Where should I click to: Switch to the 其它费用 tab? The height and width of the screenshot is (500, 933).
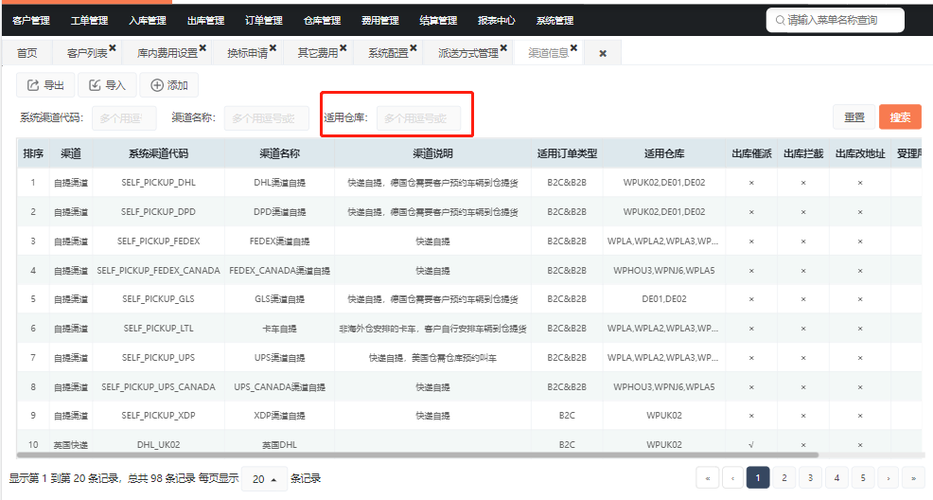click(x=318, y=53)
